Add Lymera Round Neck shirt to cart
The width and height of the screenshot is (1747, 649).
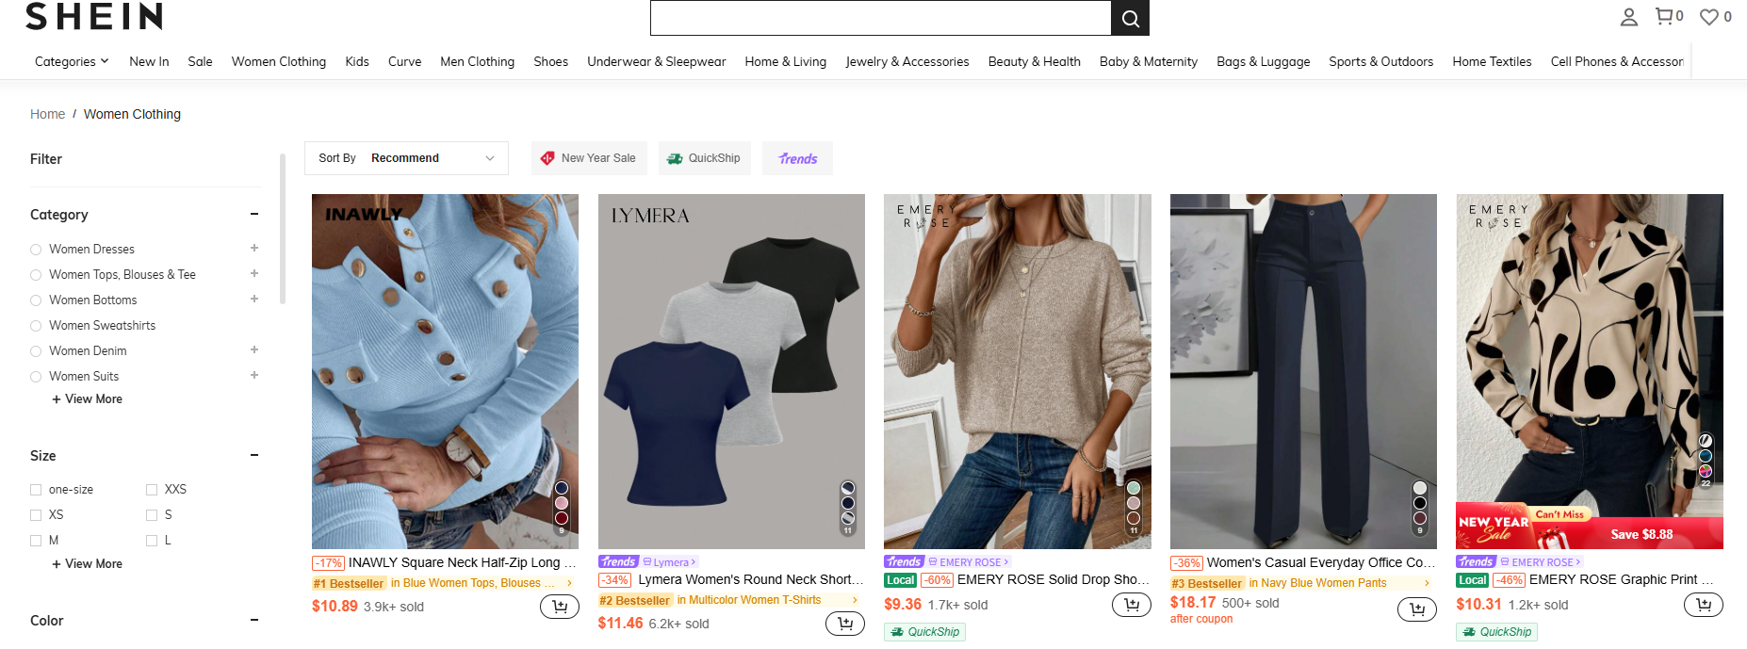(845, 624)
